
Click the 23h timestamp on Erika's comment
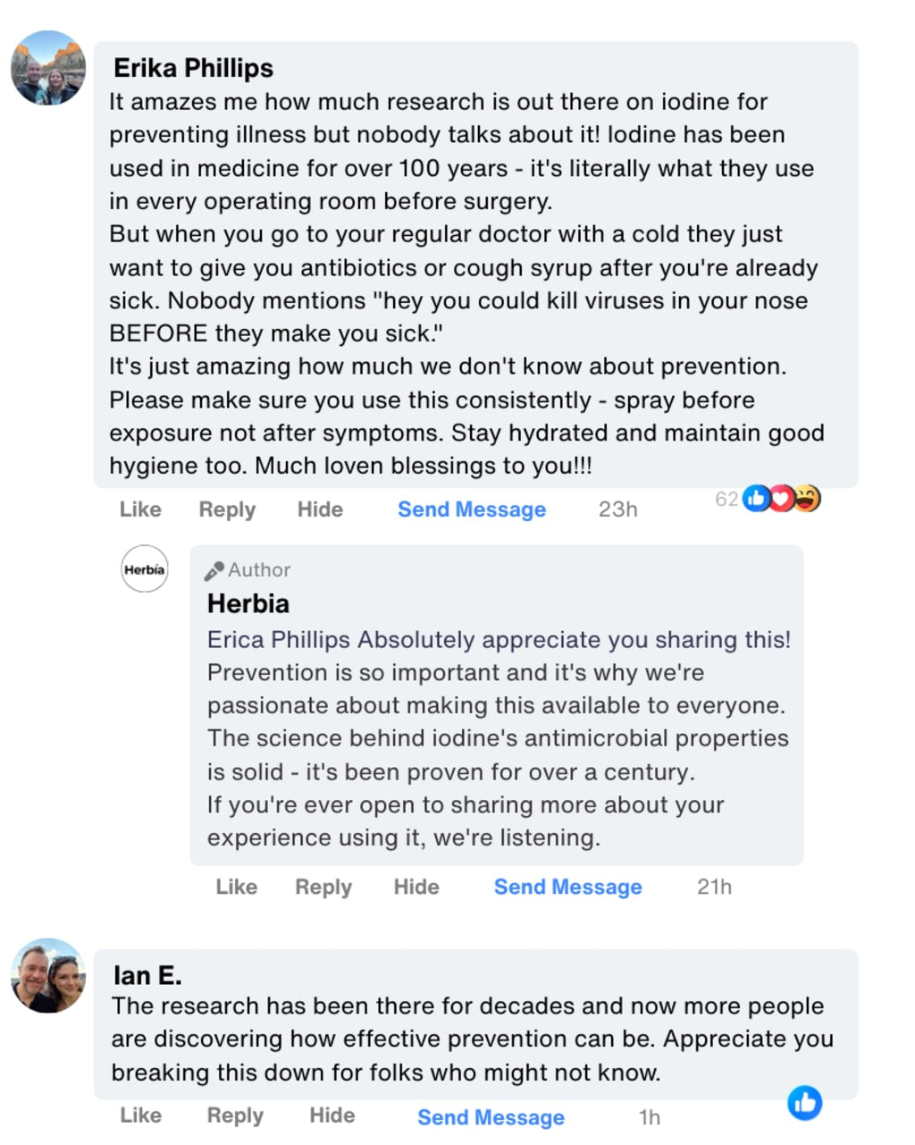(617, 509)
